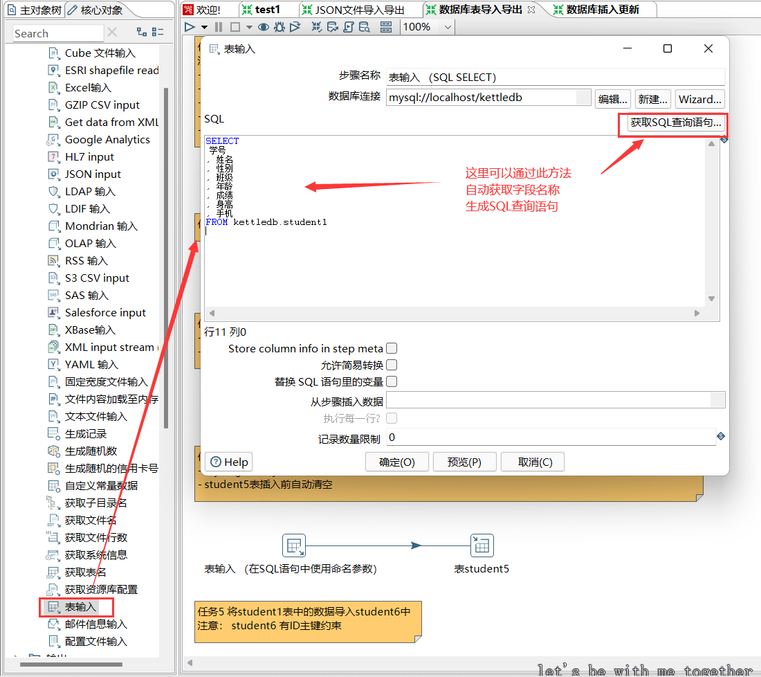
Task: Click the Wizard... button
Action: point(699,99)
